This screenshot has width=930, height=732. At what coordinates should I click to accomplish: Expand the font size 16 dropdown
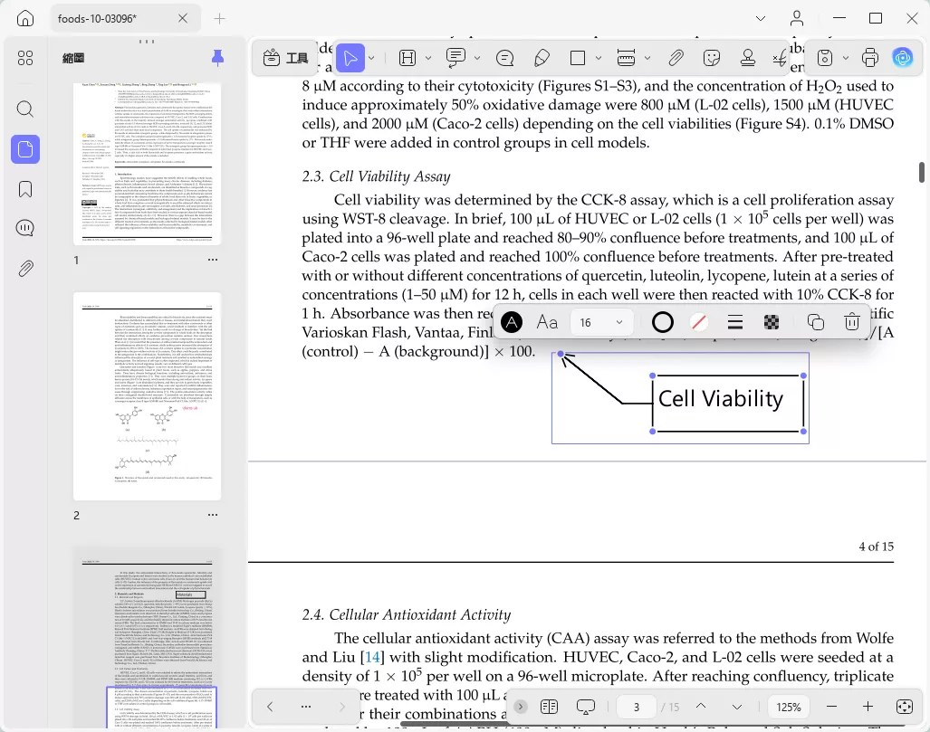click(x=619, y=322)
